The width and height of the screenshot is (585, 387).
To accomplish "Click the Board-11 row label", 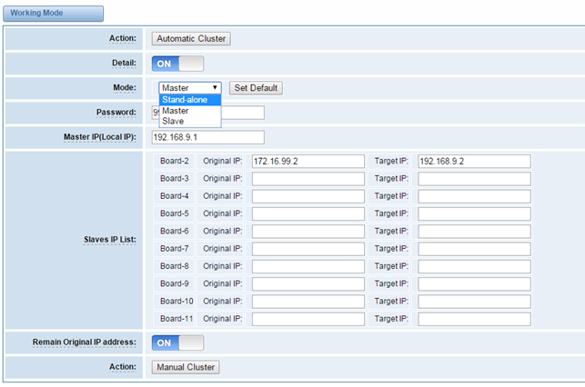I will pos(177,319).
